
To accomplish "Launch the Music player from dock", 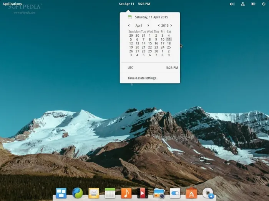I will [x=126, y=193].
